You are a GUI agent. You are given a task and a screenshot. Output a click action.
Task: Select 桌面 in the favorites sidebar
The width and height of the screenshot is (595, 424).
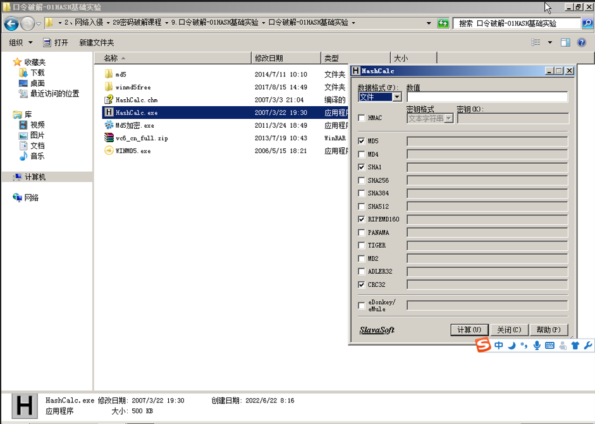pyautogui.click(x=37, y=83)
